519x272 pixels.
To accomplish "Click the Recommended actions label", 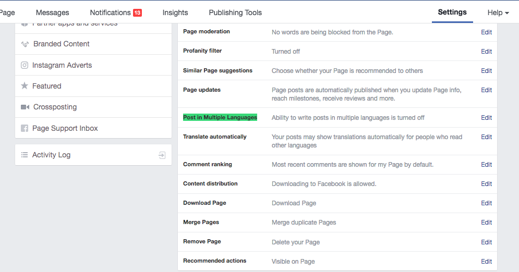I will pyautogui.click(x=214, y=261).
